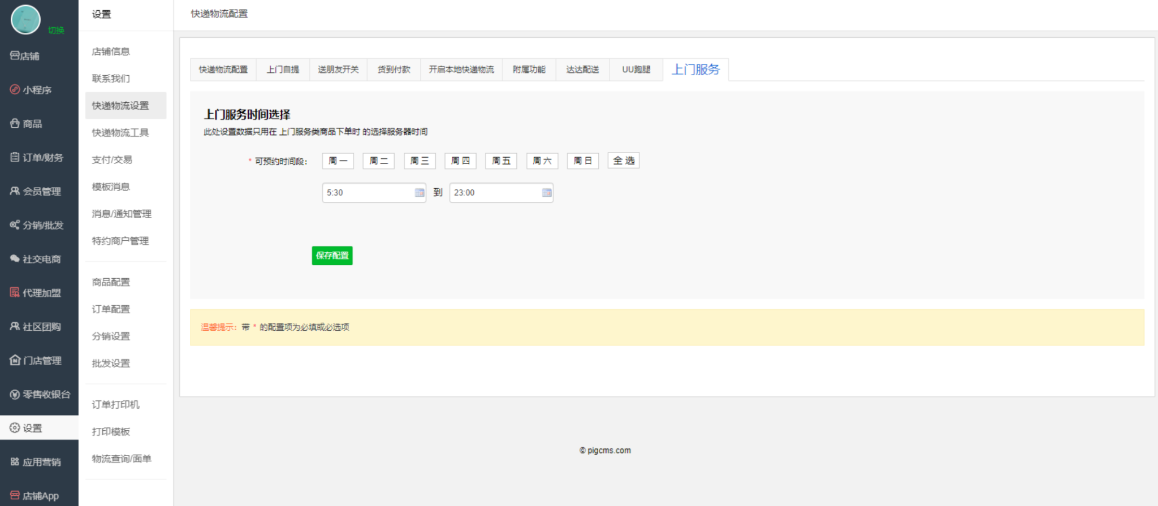Open 批发设置 in settings menu
The image size is (1158, 506).
(111, 364)
